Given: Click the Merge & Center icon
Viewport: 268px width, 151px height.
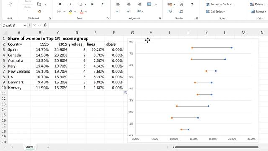Looking at the screenshot, I should pos(149,4).
